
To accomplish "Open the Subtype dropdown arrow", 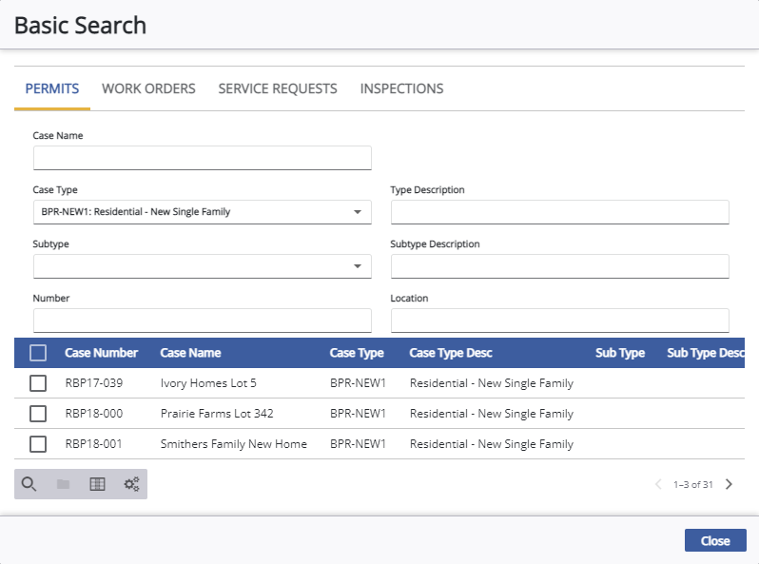I will (358, 266).
